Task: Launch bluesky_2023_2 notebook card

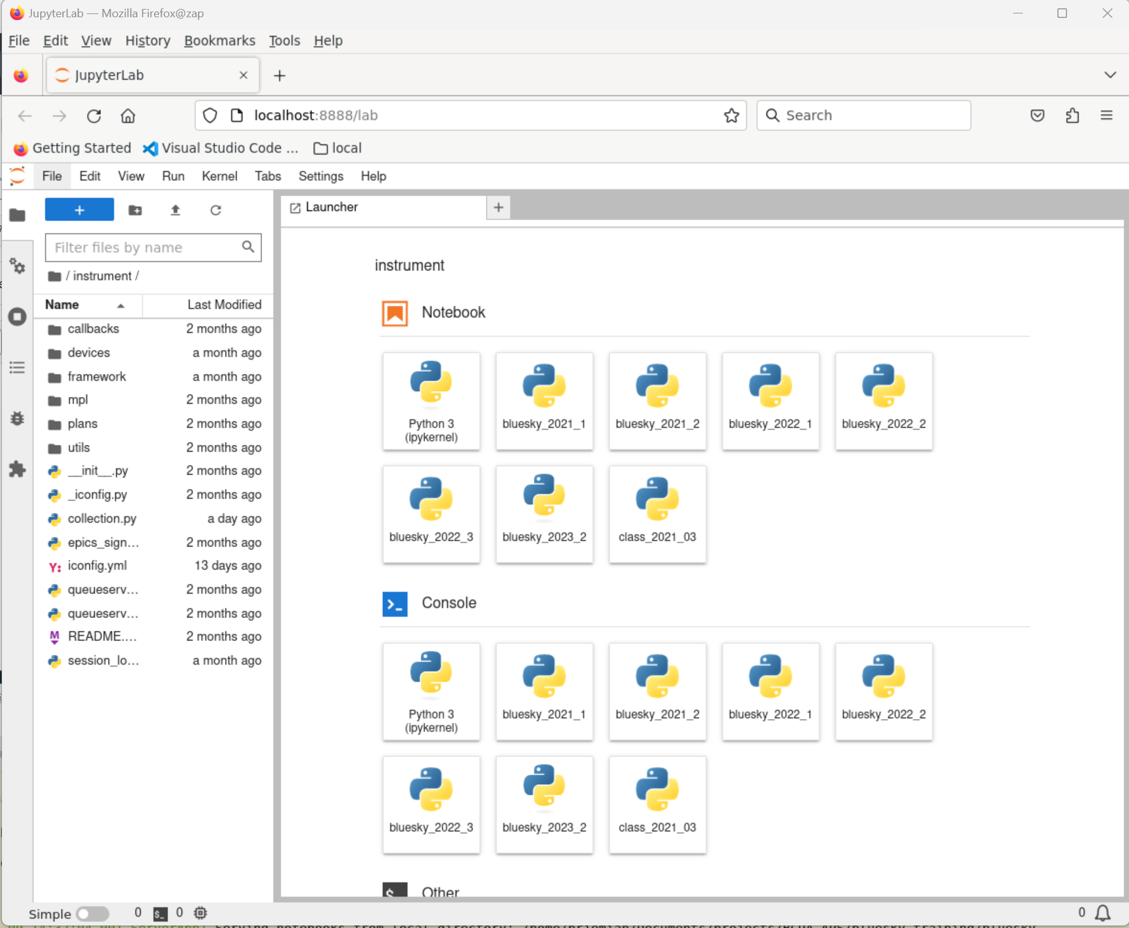Action: (544, 514)
